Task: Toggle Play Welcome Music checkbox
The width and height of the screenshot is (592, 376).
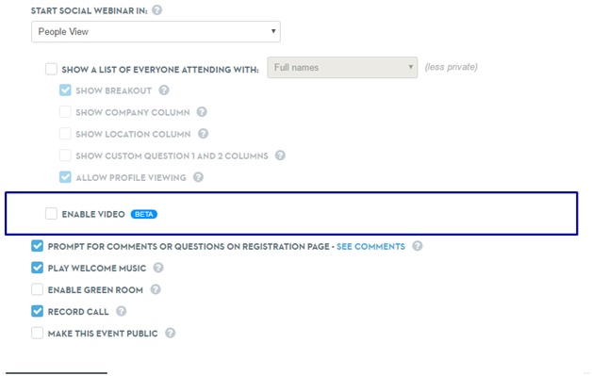Action: 37,268
